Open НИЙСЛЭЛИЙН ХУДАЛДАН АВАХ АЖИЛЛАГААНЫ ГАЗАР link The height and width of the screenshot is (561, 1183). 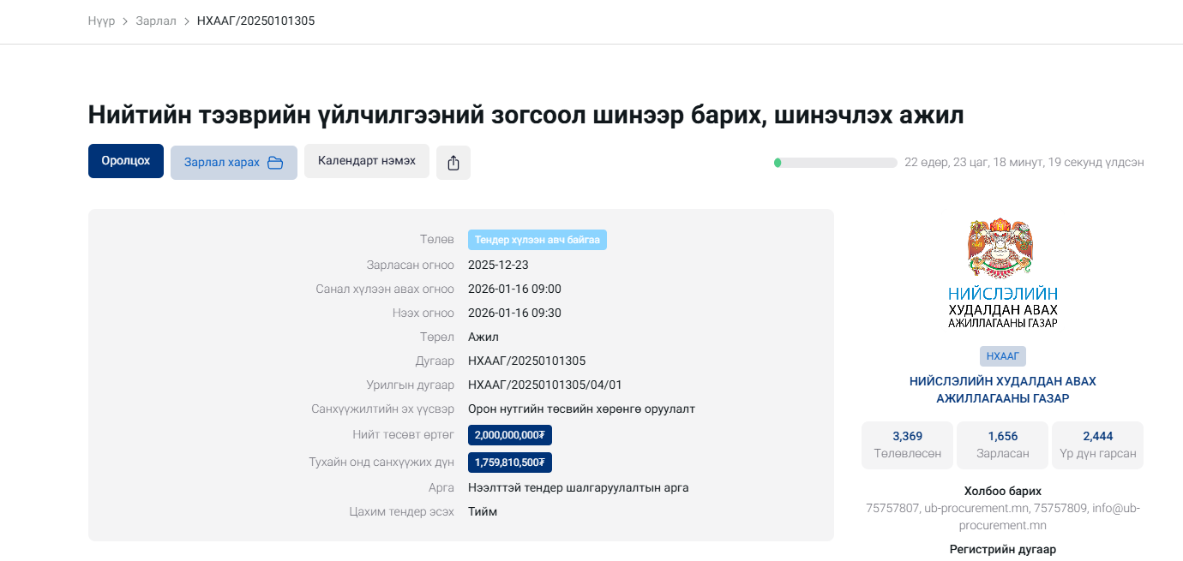click(1002, 390)
